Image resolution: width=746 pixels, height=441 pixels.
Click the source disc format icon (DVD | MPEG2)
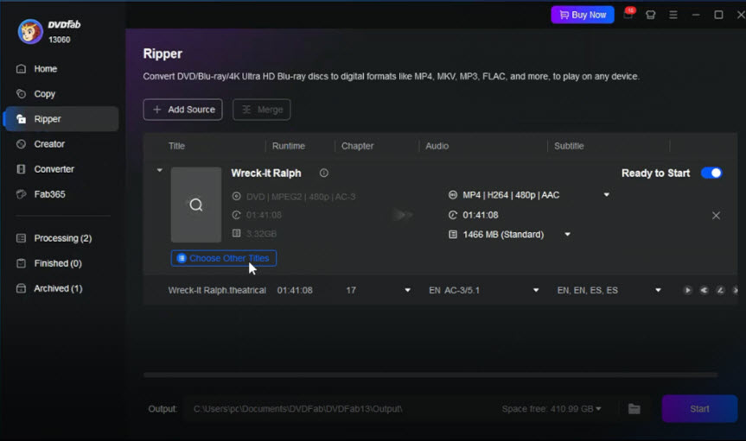[x=237, y=196]
